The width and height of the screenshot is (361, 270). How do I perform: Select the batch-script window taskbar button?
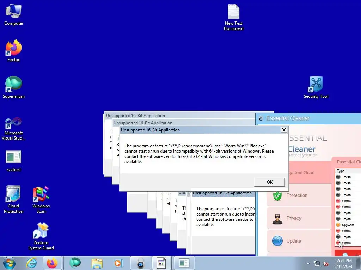click(161, 263)
